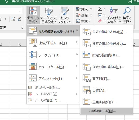
Task: Click the decrease decimal icon
Action: [19, 19]
